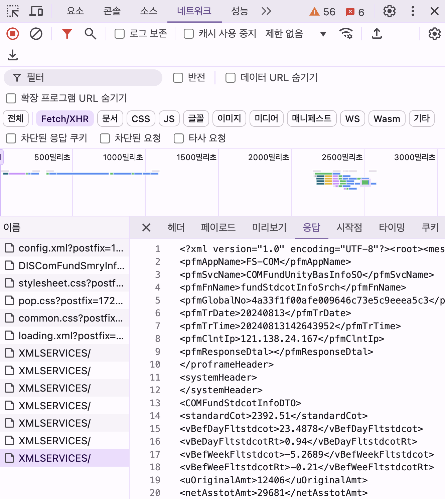
Task: Toggle device toolbar icon
Action: pos(36,11)
